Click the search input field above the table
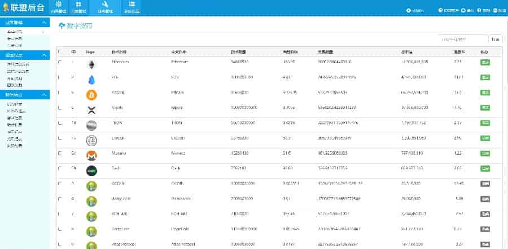Screen dimensions: 508x249 (463, 39)
